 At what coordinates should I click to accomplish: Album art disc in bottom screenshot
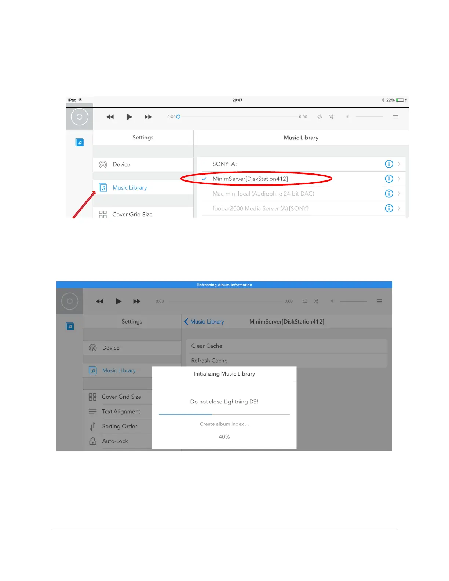(70, 301)
